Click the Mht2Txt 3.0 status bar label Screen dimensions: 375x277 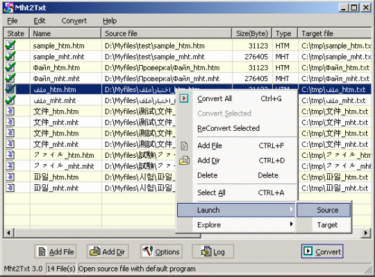pos(23,269)
